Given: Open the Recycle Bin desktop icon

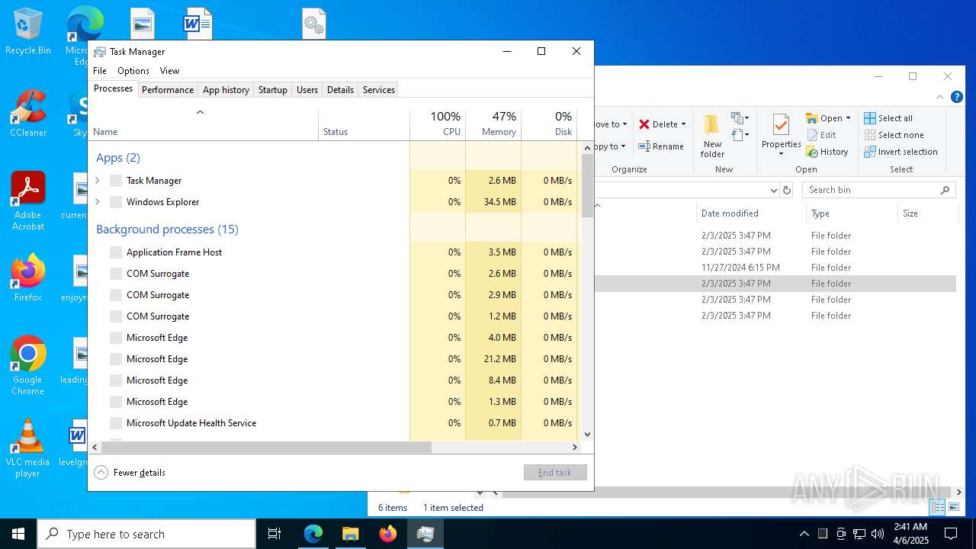Looking at the screenshot, I should (27, 31).
